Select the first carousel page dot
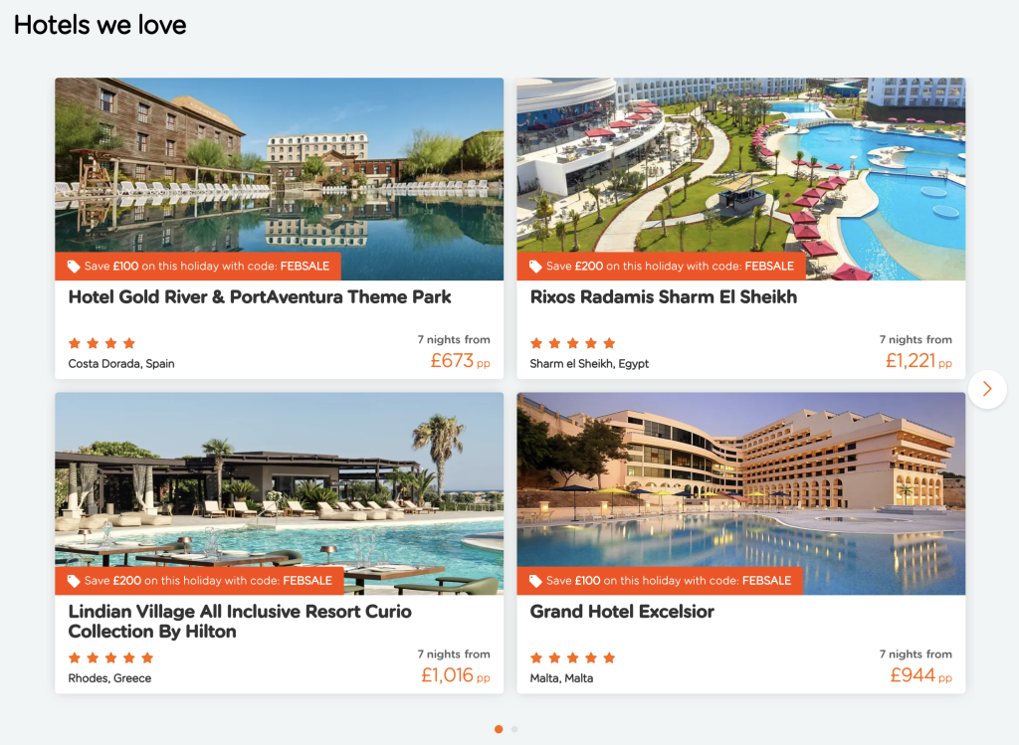This screenshot has height=745, width=1019. click(x=499, y=729)
